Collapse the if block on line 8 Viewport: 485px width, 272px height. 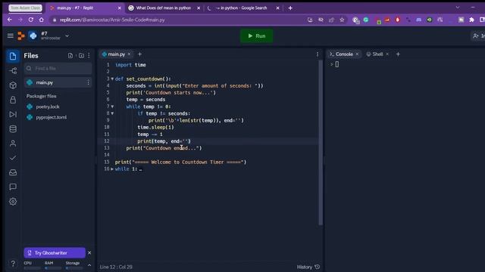112,113
